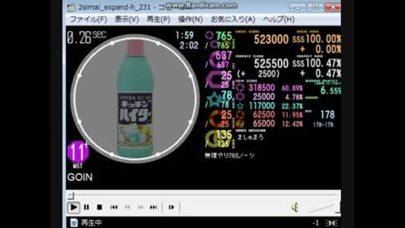405x228 pixels.
Task: Click the 0.26 sec timer text
Action: (x=86, y=37)
